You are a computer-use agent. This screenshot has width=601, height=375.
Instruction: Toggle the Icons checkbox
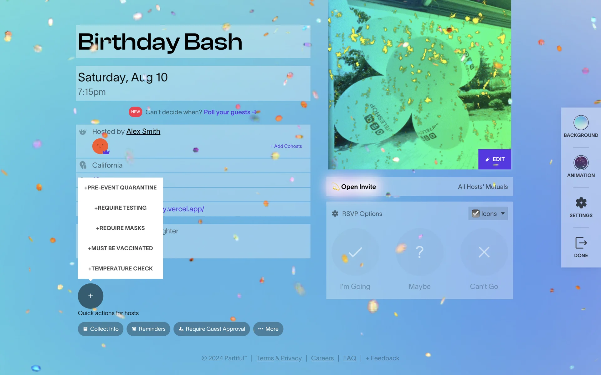475,214
